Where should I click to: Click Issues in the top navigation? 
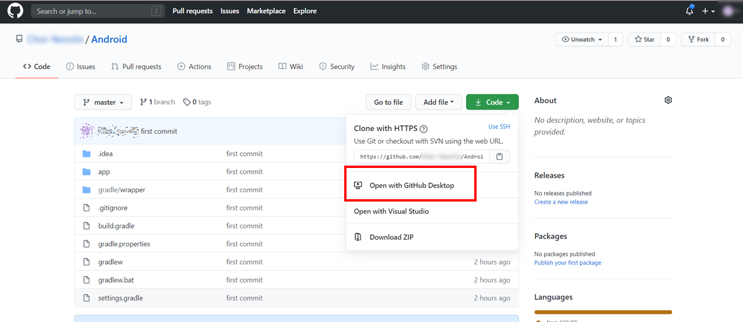[230, 11]
